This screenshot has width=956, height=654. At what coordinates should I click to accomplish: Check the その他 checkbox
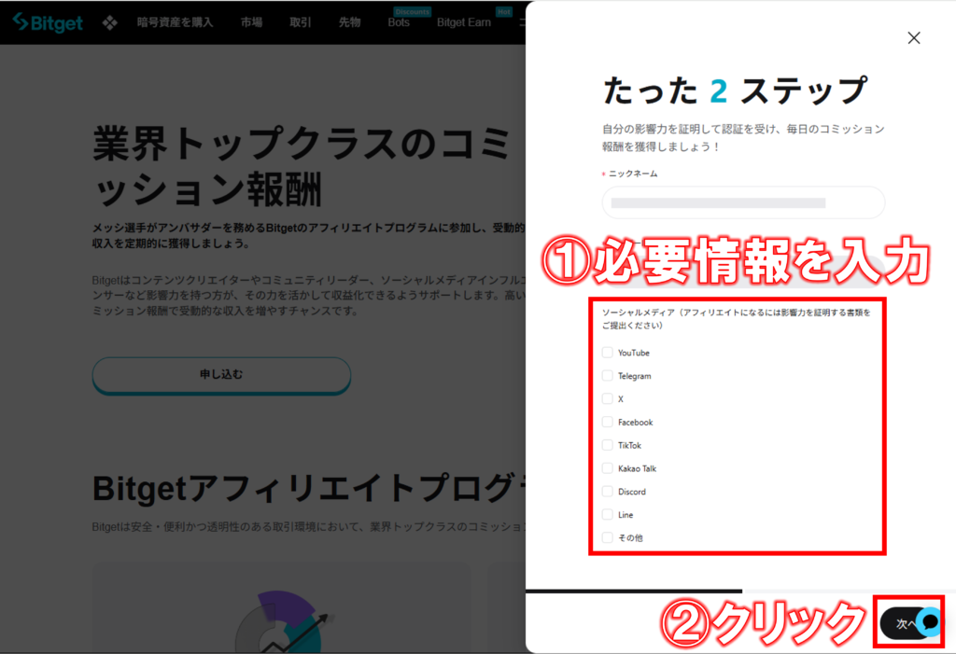[x=607, y=537]
